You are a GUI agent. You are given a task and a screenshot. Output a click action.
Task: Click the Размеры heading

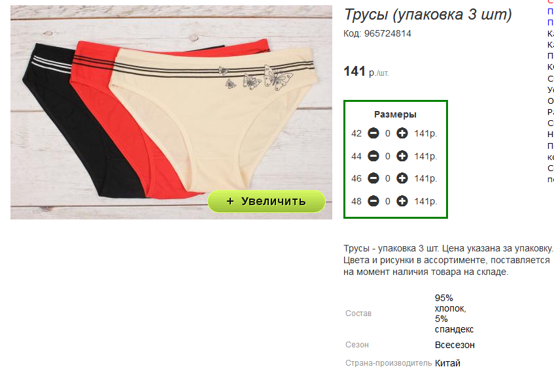click(395, 114)
